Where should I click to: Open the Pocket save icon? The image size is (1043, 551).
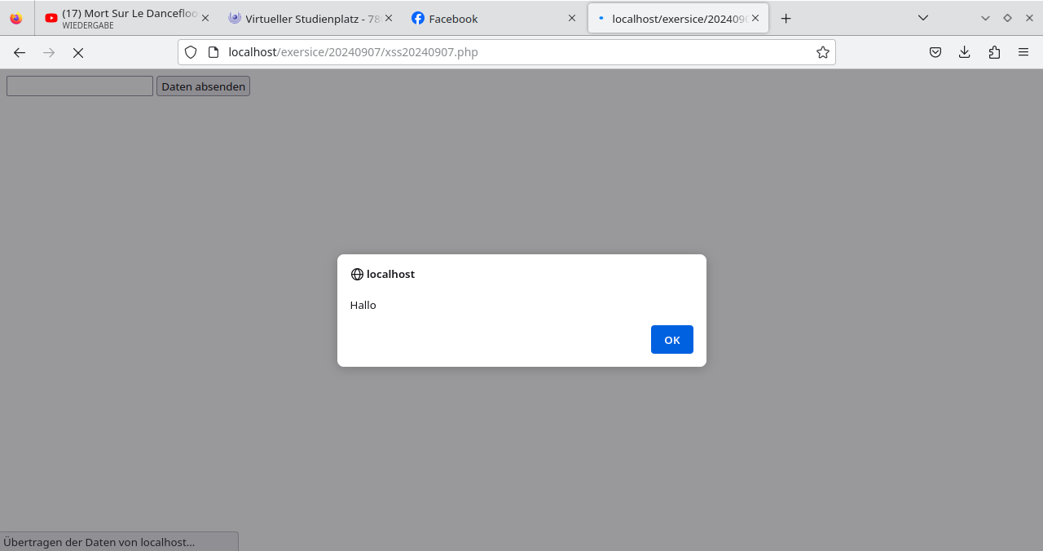pos(935,52)
